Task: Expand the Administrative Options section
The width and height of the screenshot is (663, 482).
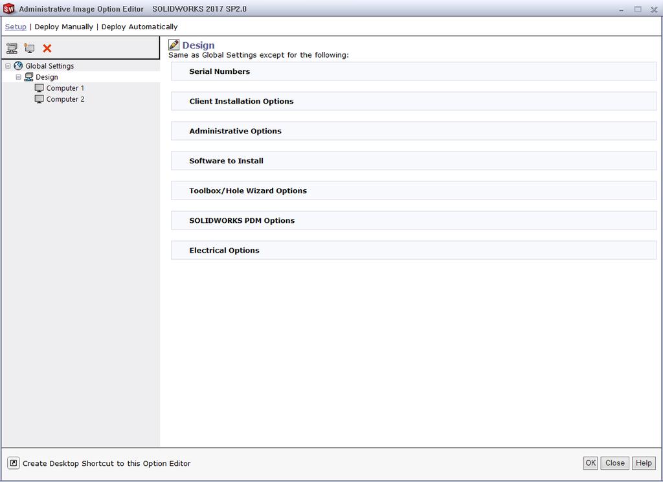Action: (x=414, y=131)
